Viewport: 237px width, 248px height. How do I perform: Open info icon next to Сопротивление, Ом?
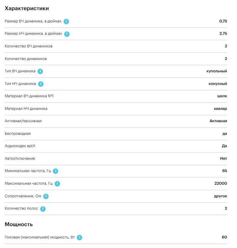(46, 196)
